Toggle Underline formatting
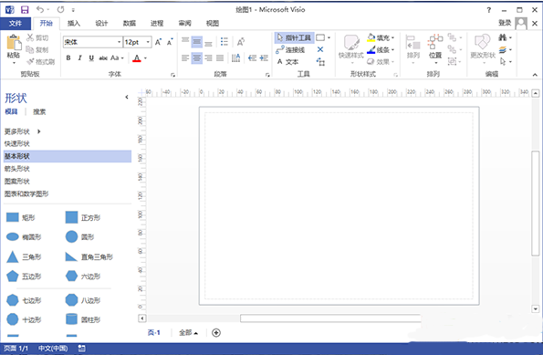543x355 pixels. [91, 57]
